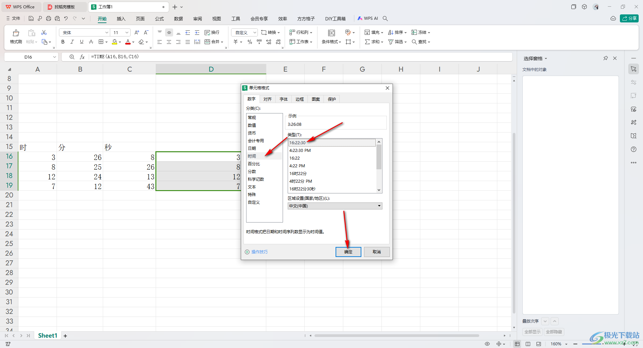Image resolution: width=643 pixels, height=348 pixels.
Task: Click the Center horizontal alignment icon
Action: pos(169,42)
